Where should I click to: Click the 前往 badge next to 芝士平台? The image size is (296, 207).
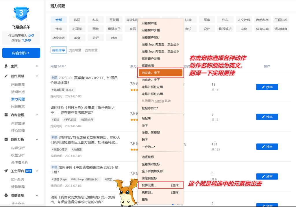click(29, 171)
